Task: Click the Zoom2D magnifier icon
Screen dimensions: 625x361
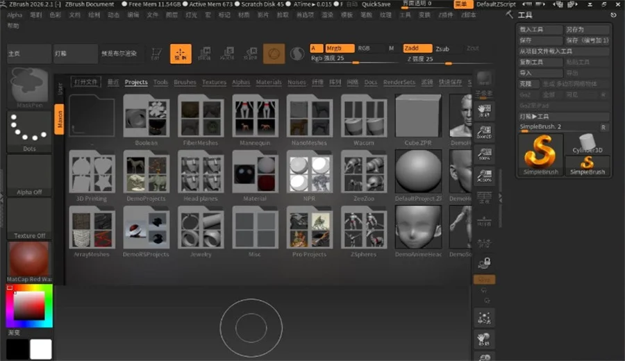Action: coord(484,133)
